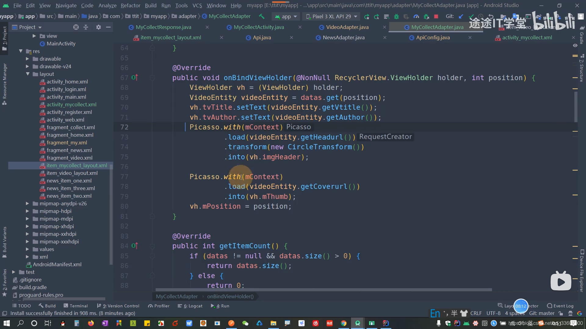586x329 pixels.
Task: Click the tool window quick-access icon bottom-left
Action: pos(5,313)
